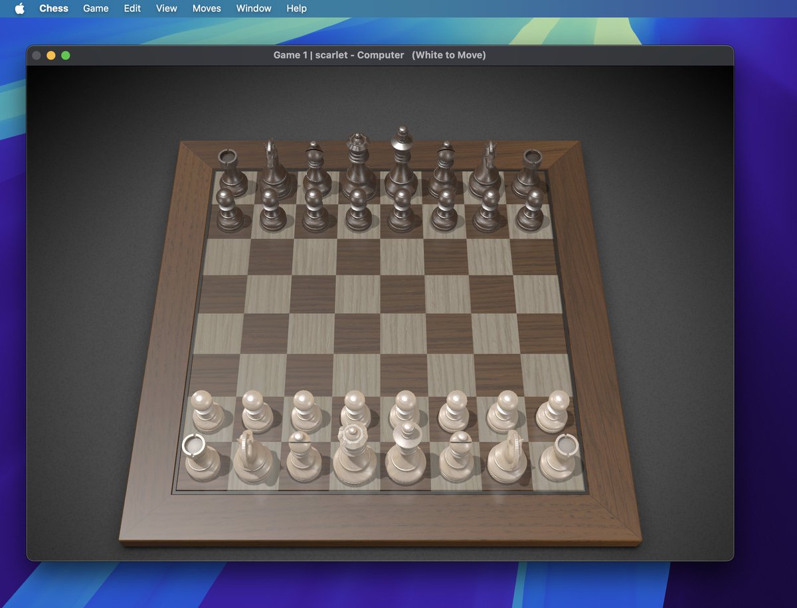797x608 pixels.
Task: Click the black pawn on b7
Action: pos(272,211)
